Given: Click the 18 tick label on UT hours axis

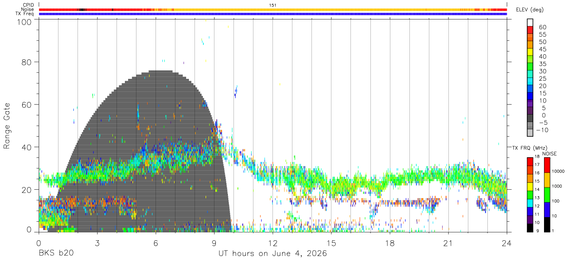Looking at the screenshot, I should (x=389, y=243).
